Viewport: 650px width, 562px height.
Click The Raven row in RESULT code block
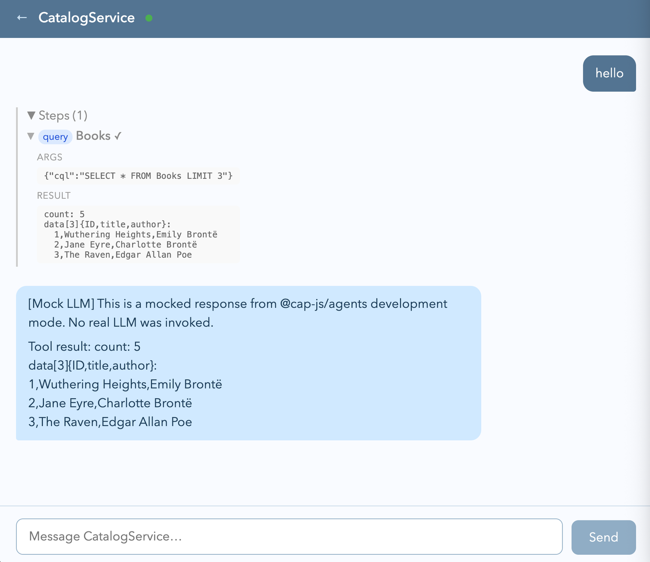(x=123, y=255)
